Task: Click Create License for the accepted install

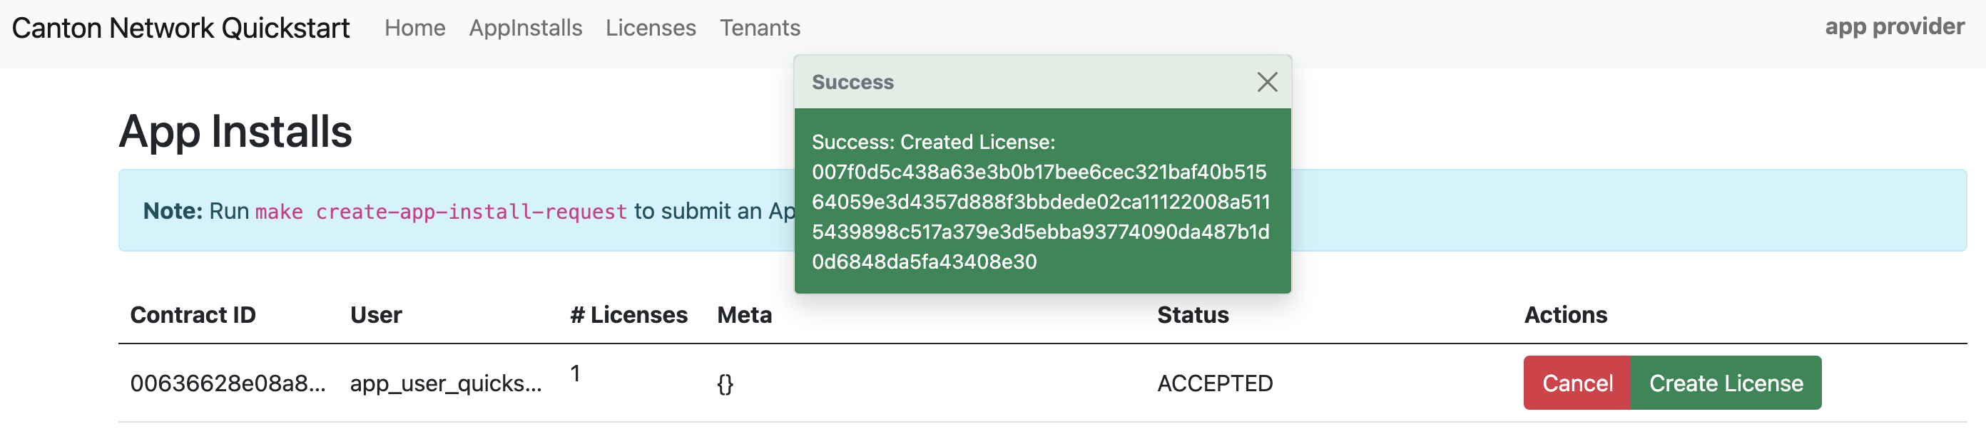Action: click(1727, 383)
